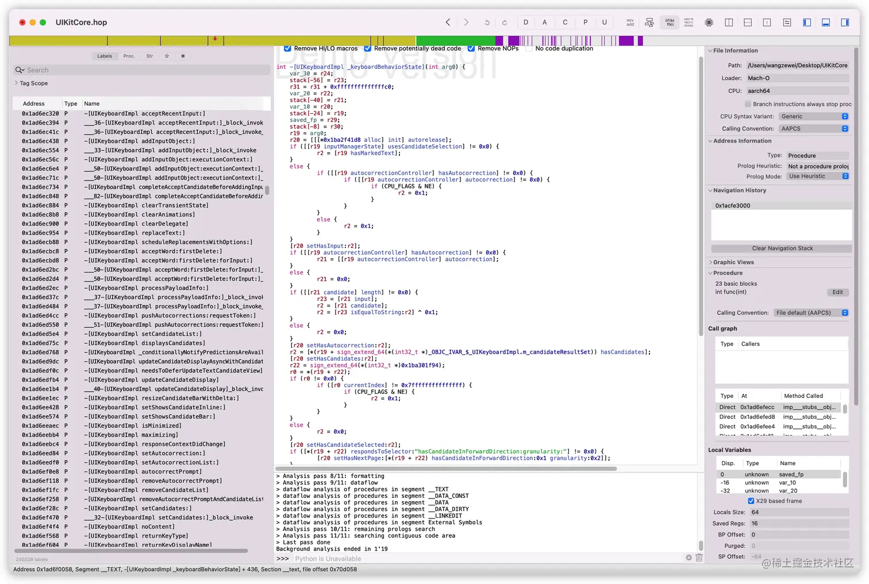869x584 pixels.
Task: Uncheck Remove potentially dead code
Action: coord(367,48)
